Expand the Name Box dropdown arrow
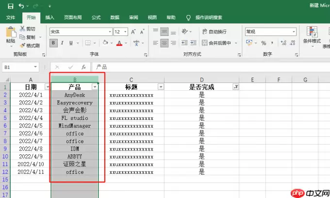The width and height of the screenshot is (330, 198). pyautogui.click(x=35, y=67)
